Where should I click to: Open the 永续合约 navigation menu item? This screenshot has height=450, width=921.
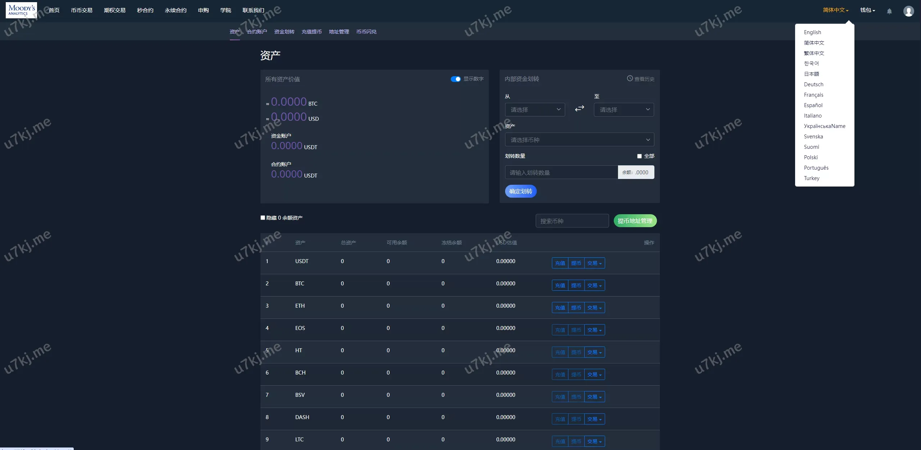click(176, 10)
